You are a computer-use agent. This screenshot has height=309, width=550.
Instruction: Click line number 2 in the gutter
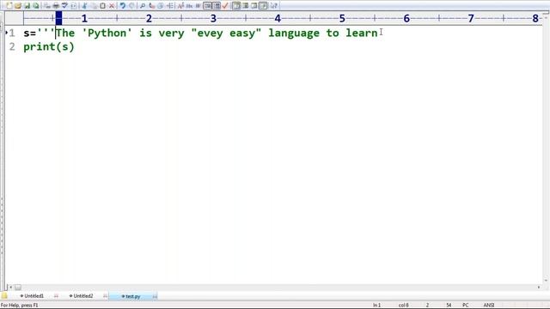point(12,47)
